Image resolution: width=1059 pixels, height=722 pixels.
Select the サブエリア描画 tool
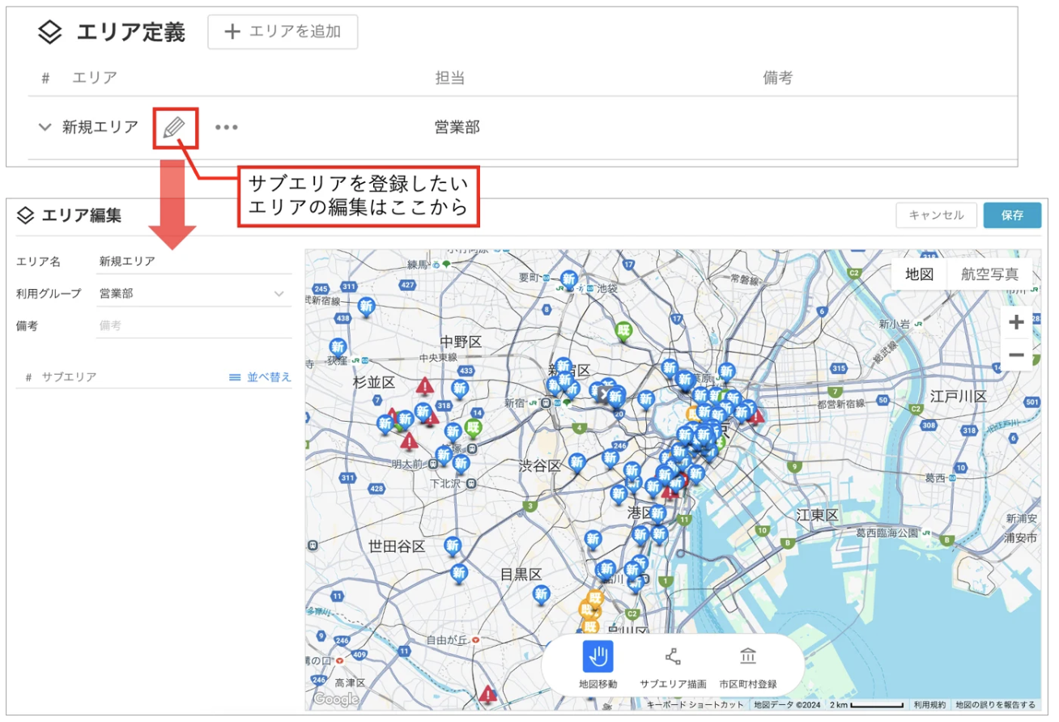tap(673, 665)
